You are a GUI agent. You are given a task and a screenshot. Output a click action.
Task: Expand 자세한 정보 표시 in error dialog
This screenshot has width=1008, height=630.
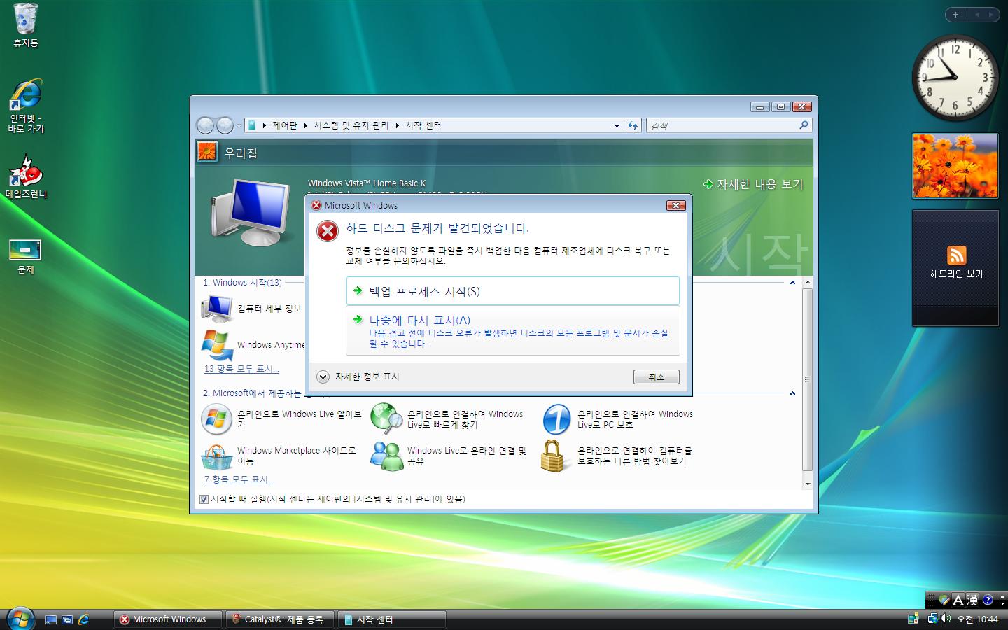[323, 377]
